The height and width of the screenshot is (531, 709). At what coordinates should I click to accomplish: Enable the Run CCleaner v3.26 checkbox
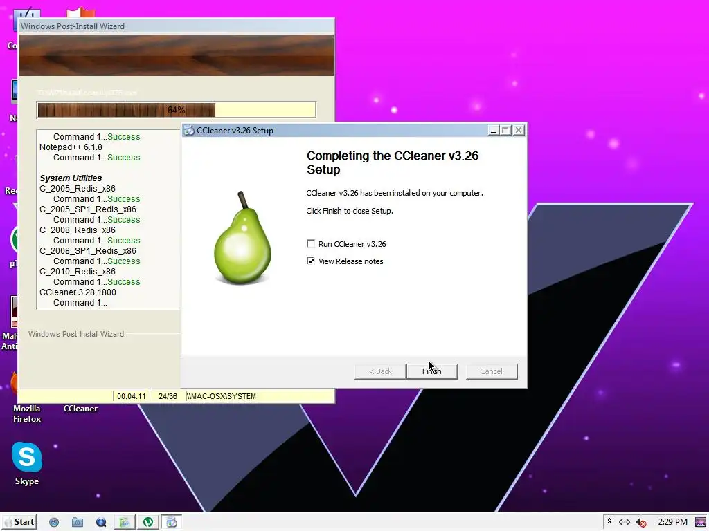pyautogui.click(x=311, y=244)
